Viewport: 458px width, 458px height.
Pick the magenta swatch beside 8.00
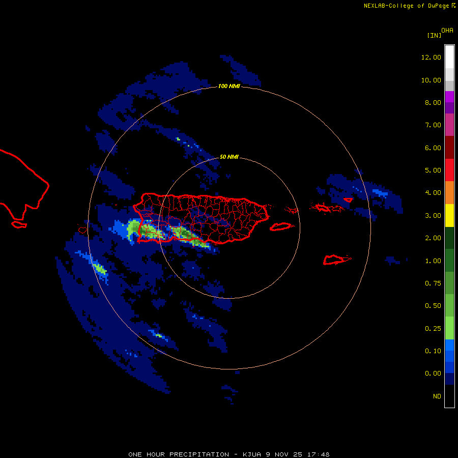(x=449, y=97)
